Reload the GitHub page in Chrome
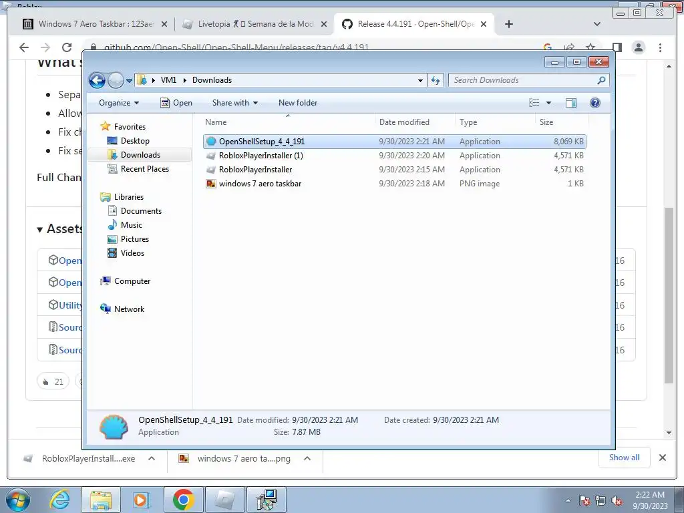This screenshot has height=513, width=684. 67,47
